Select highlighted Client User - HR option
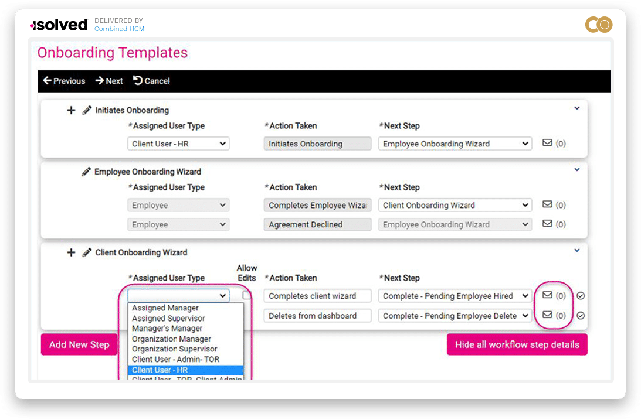 pyautogui.click(x=185, y=370)
